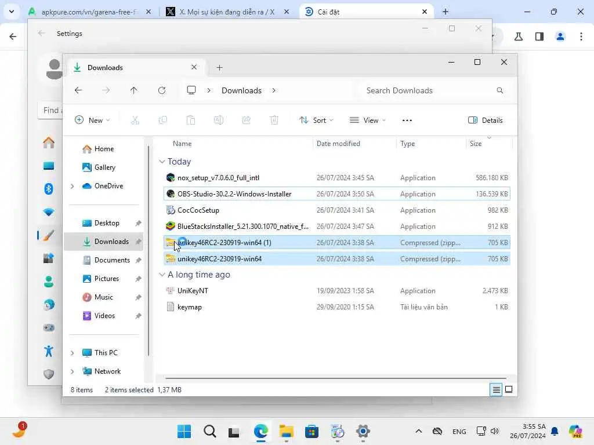Switch to apkpure.com browser tab

[x=90, y=12]
